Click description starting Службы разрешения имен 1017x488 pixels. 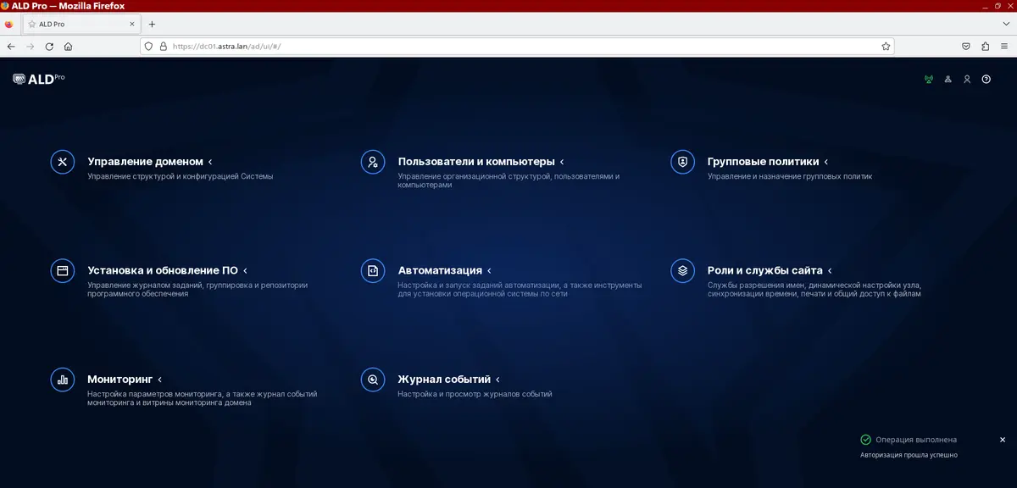[814, 289]
